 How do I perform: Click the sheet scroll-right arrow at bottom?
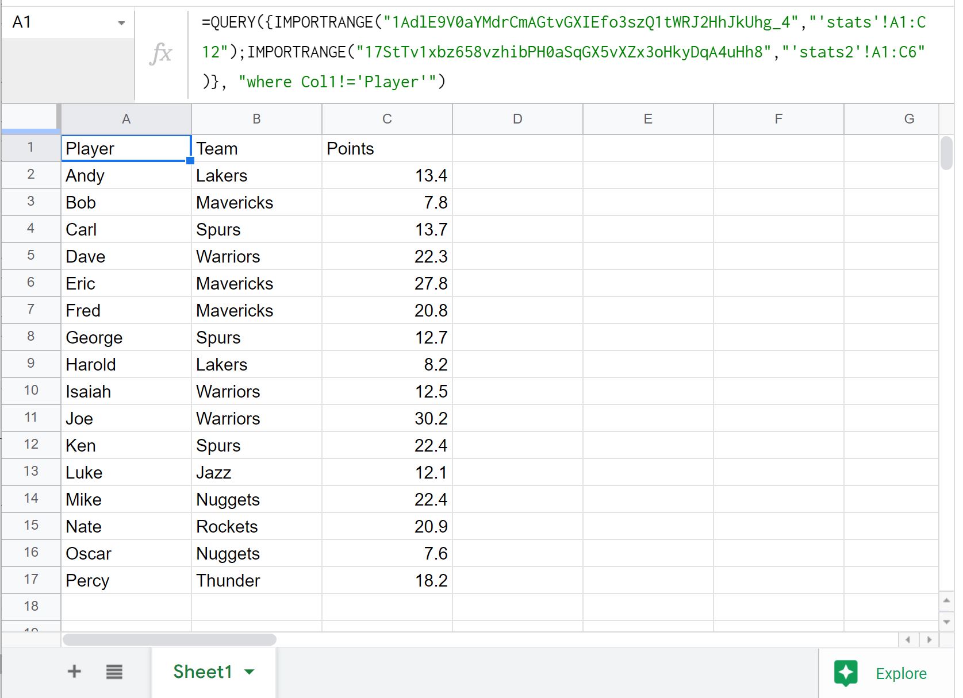point(929,639)
